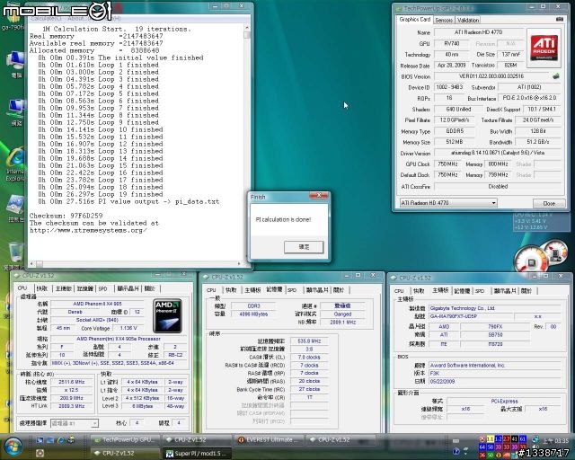
Task: Click the BIOS Version field in GPU-Z
Action: (491, 76)
